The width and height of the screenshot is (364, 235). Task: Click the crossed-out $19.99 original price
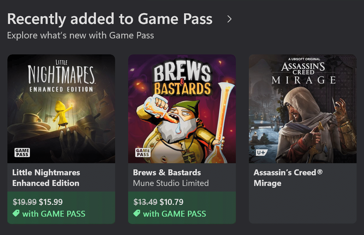pos(25,202)
